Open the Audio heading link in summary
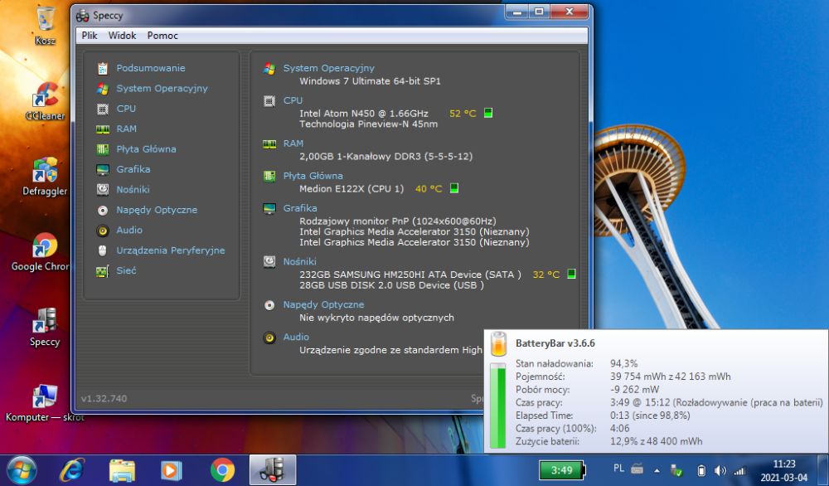This screenshot has width=829, height=486. [x=296, y=337]
